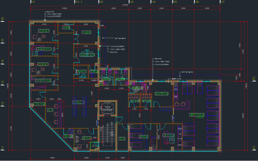Select the 창고 room label
The width and height of the screenshot is (258, 161).
(x=122, y=139)
